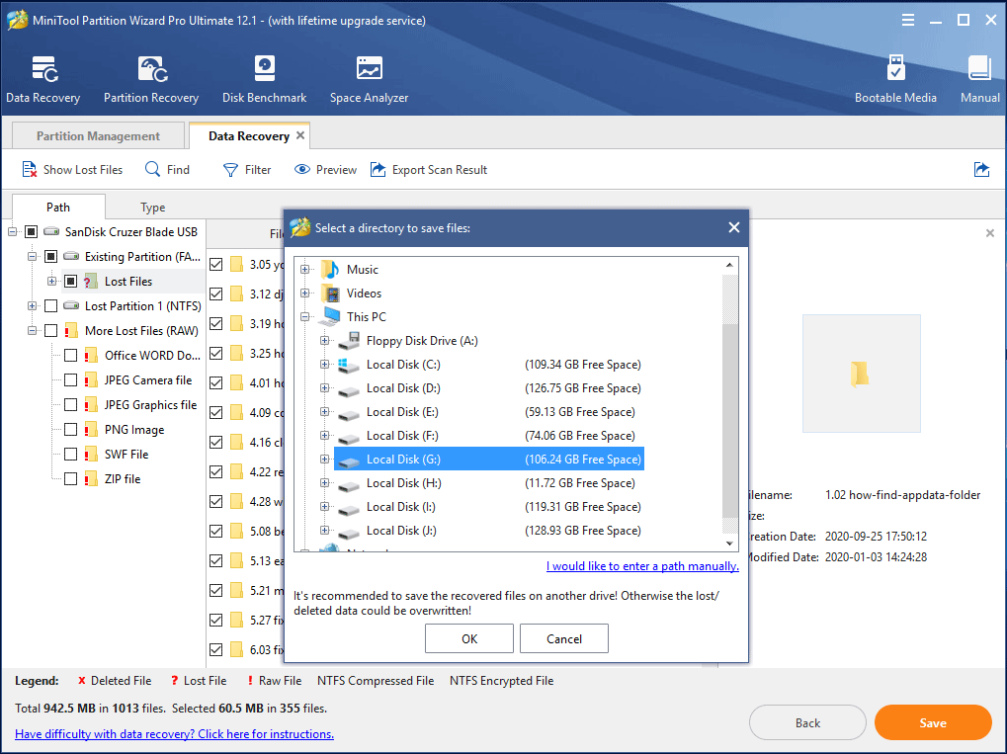Toggle SanDisk Cruzer Blade USB checkbox
The image size is (1007, 754).
(x=31, y=232)
